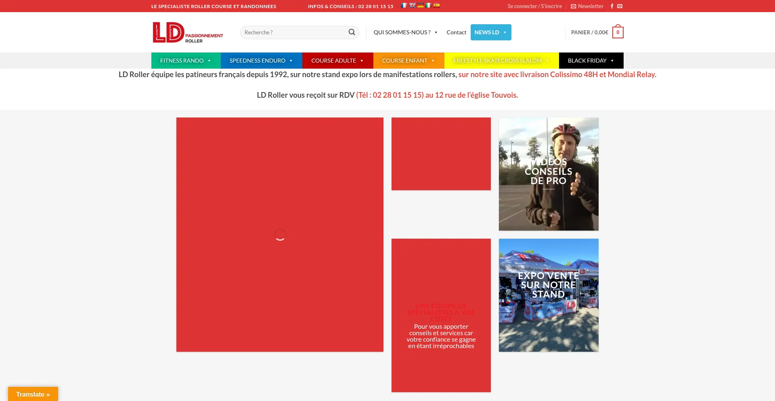The height and width of the screenshot is (401, 775).
Task: Open the shopping cart bag icon
Action: click(x=618, y=32)
